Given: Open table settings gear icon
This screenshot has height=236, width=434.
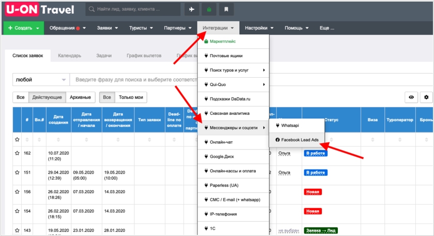Looking at the screenshot, I should coord(426,97).
